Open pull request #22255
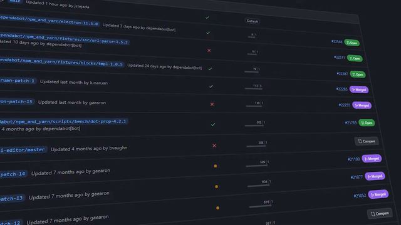The height and width of the screenshot is (225, 401). 345,105
